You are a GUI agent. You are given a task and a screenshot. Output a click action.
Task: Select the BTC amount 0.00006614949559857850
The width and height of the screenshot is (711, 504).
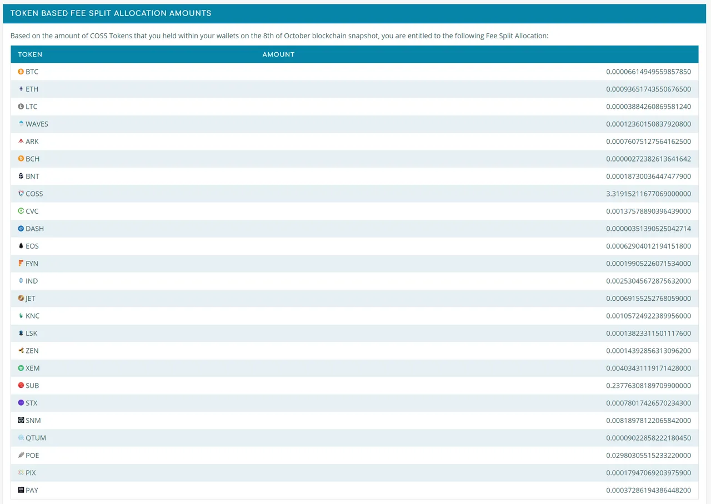648,72
